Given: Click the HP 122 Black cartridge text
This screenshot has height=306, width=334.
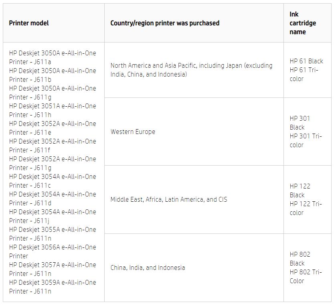Looking at the screenshot, I should [x=300, y=190].
